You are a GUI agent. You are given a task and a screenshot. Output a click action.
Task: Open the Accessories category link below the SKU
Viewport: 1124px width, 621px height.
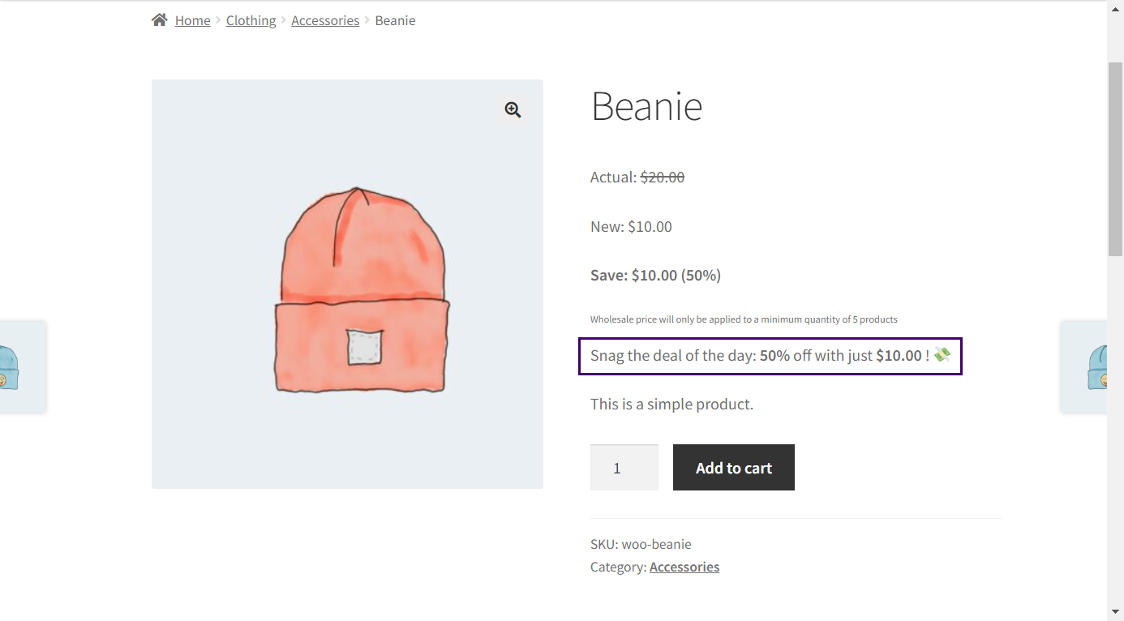[x=684, y=567]
